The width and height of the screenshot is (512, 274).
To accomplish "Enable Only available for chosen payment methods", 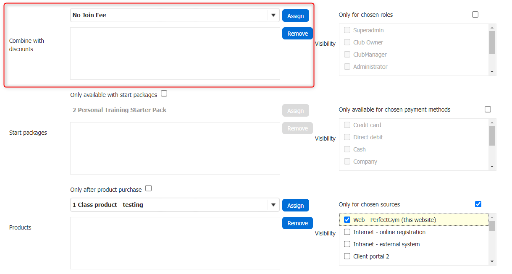I will coord(488,110).
